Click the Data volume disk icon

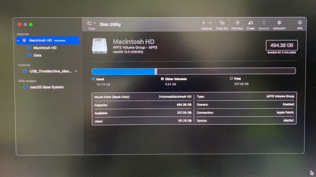[x=29, y=55]
